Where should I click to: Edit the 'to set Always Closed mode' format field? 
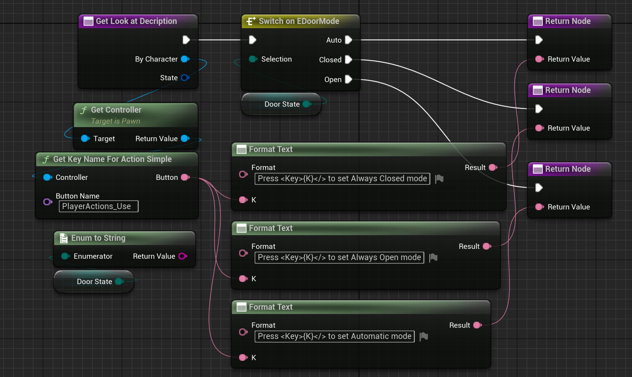(342, 178)
